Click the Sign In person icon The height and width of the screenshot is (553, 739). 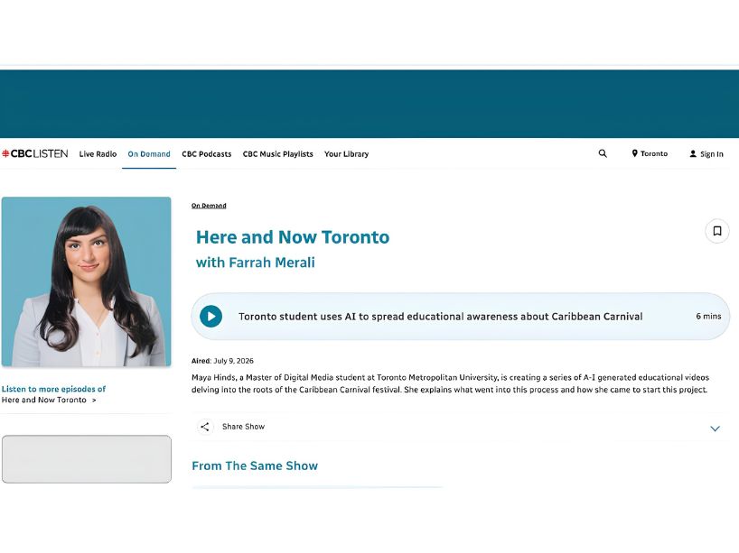693,154
